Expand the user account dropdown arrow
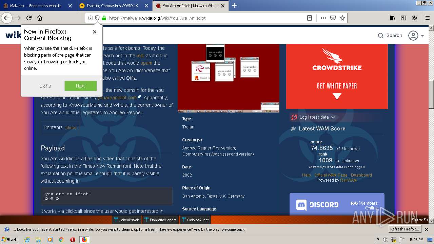 click(x=422, y=36)
